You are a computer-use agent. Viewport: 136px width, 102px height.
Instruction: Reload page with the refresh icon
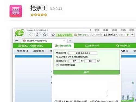click(37, 35)
